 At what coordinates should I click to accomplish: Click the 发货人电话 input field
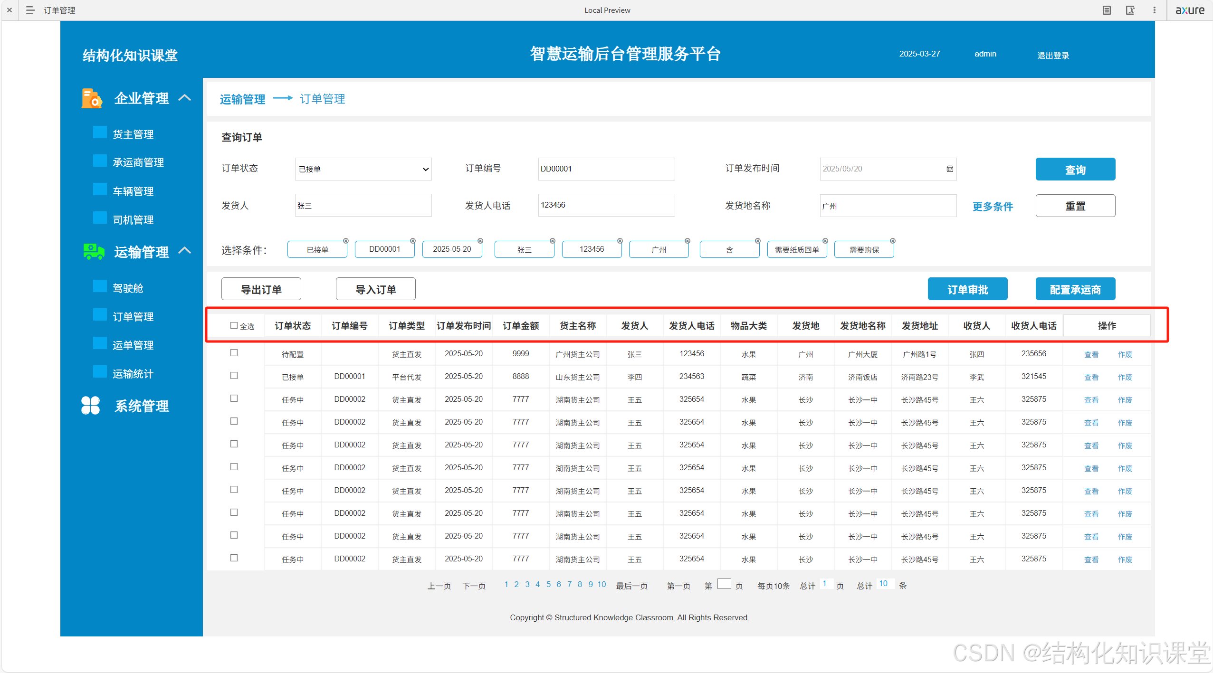[x=606, y=205]
